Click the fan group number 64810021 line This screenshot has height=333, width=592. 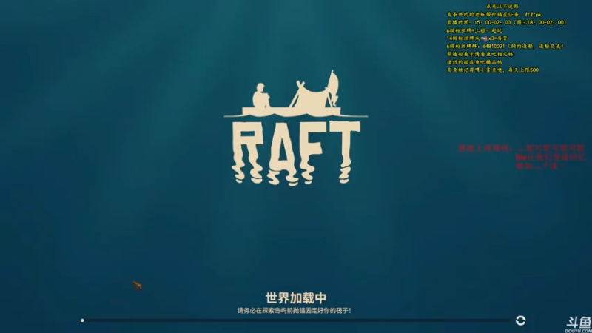[x=505, y=47]
